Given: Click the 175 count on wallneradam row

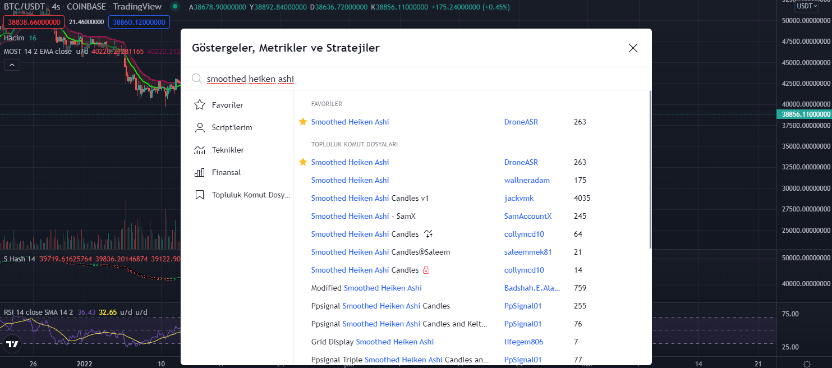Looking at the screenshot, I should (580, 180).
